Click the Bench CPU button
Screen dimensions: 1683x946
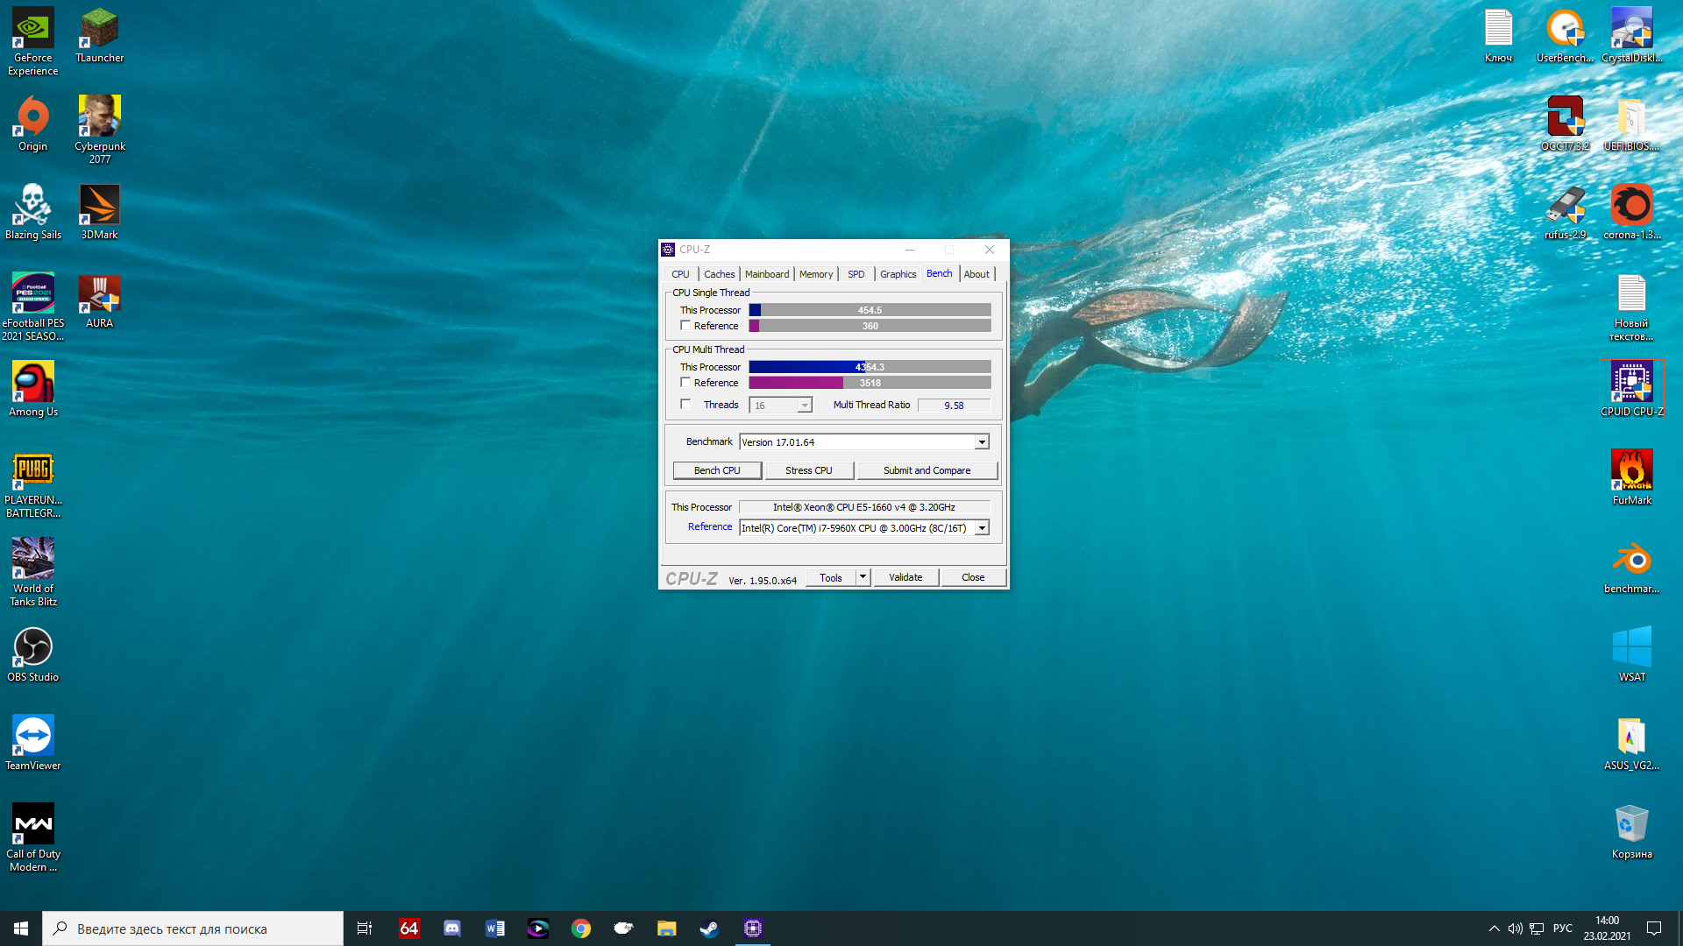pyautogui.click(x=717, y=470)
